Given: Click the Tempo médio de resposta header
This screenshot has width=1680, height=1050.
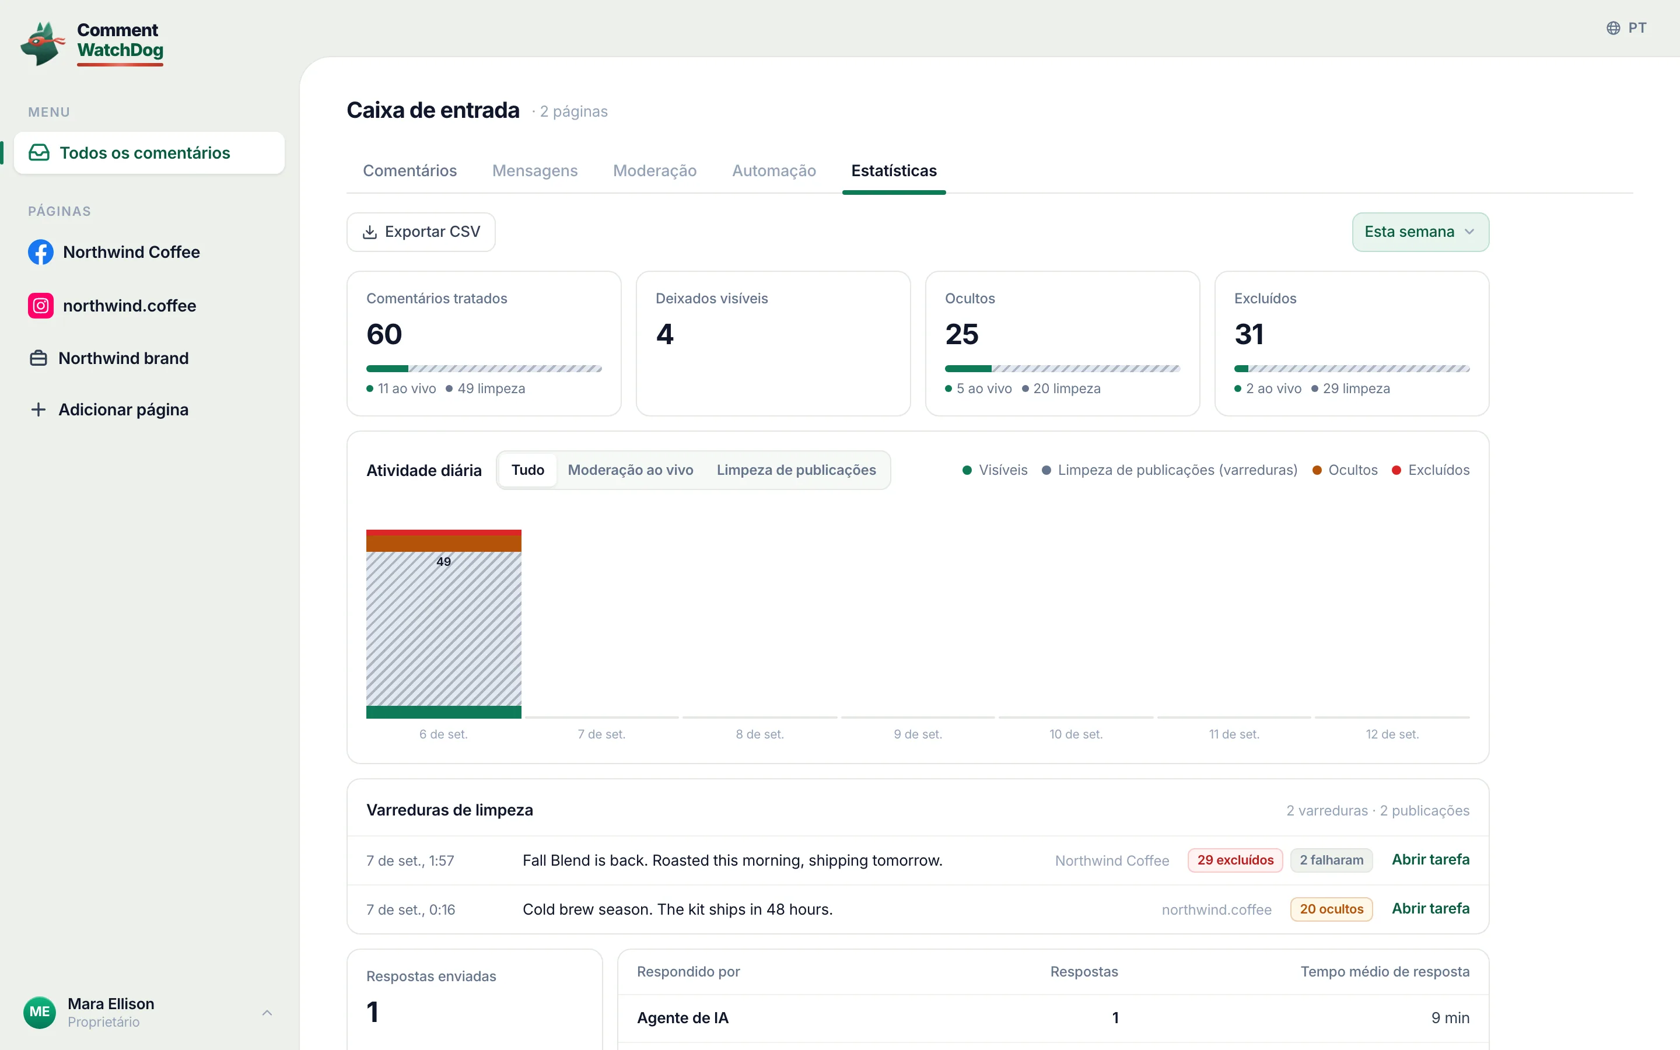Looking at the screenshot, I should click(1385, 971).
